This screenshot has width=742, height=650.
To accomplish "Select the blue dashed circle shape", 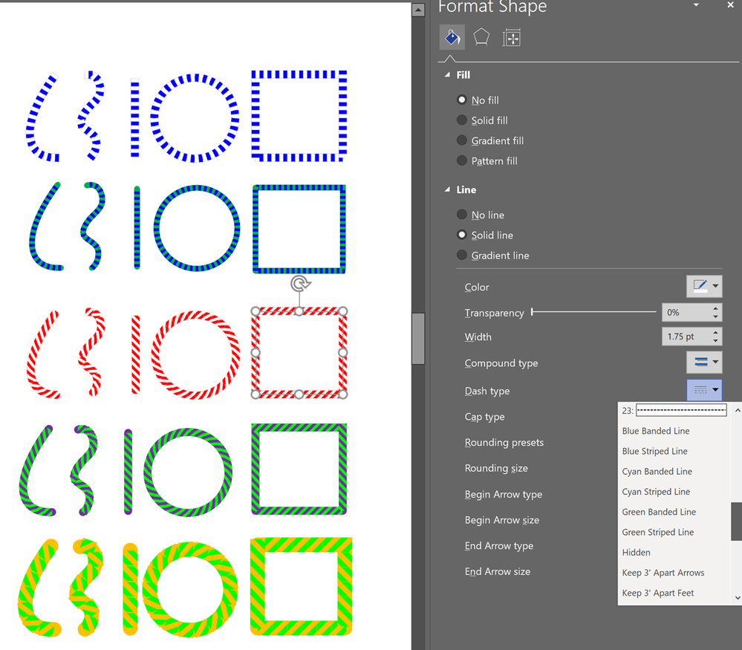I will point(195,118).
